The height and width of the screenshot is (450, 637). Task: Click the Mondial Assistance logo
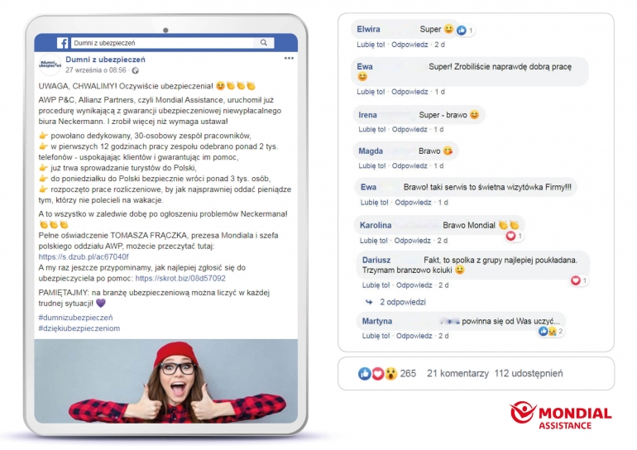tap(561, 415)
